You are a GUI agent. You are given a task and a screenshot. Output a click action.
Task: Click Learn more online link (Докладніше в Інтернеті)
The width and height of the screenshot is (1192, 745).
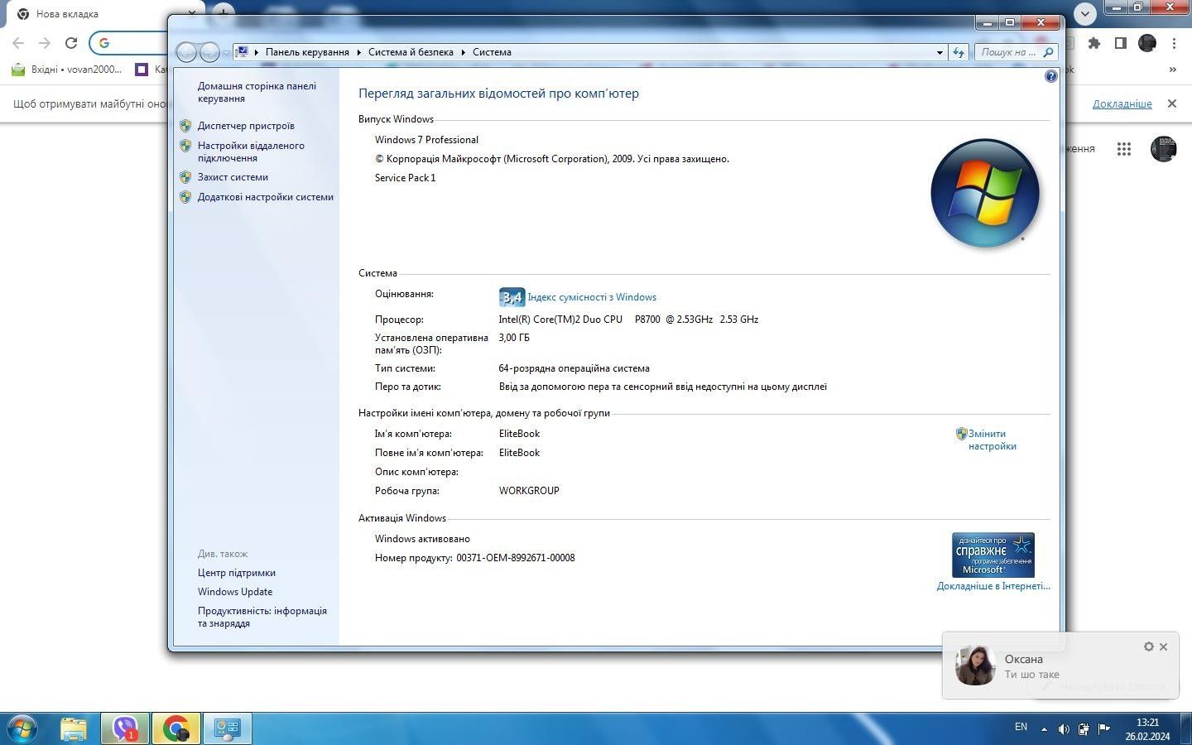(993, 586)
